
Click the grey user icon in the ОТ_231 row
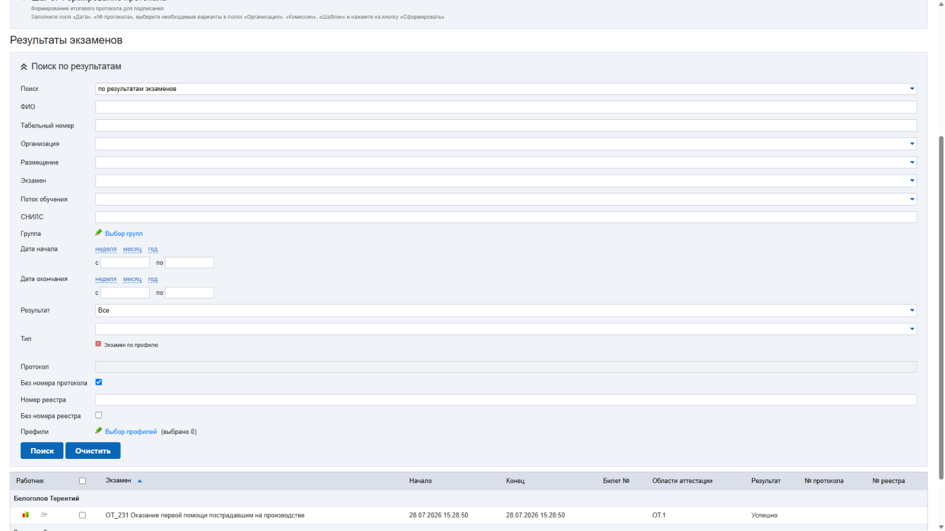coord(45,515)
